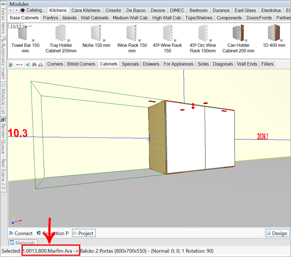Show the Bifold Corners category

81,64
